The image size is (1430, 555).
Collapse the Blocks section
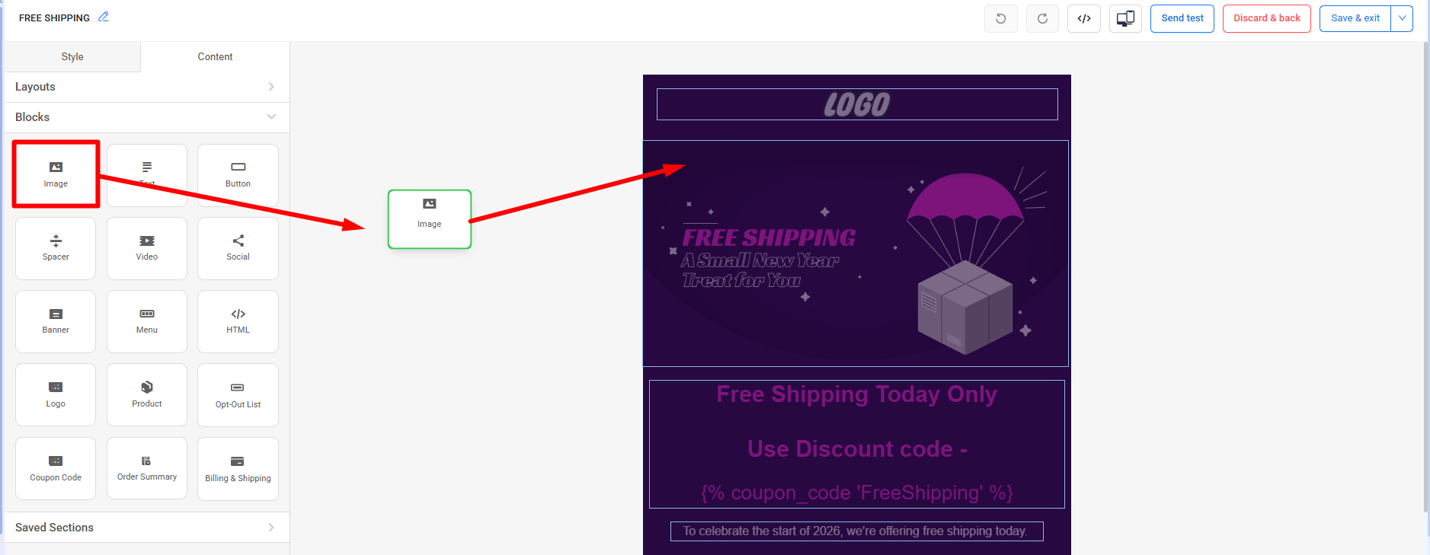point(146,117)
